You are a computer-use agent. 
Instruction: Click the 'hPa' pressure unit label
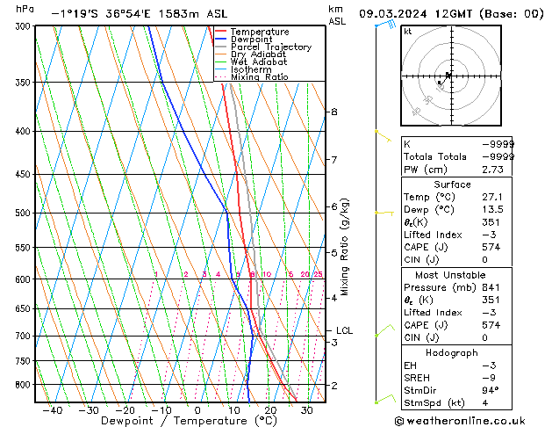click(x=25, y=10)
